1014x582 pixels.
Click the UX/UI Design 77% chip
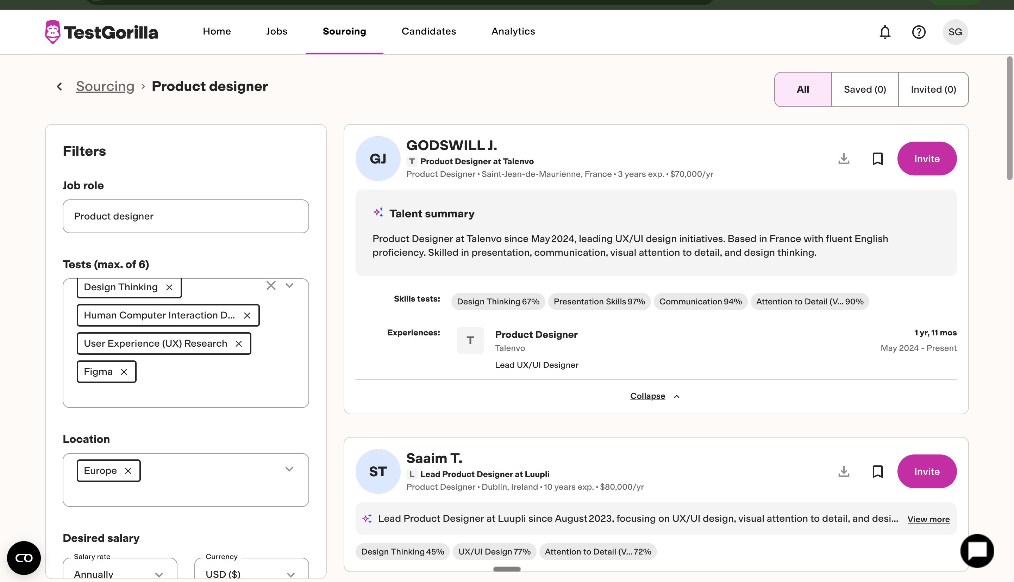pyautogui.click(x=494, y=552)
